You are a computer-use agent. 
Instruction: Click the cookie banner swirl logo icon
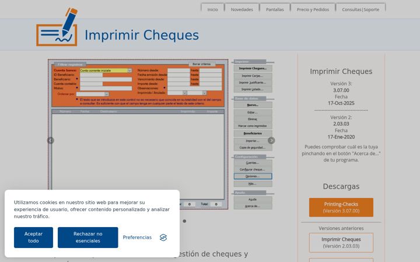[163, 238]
